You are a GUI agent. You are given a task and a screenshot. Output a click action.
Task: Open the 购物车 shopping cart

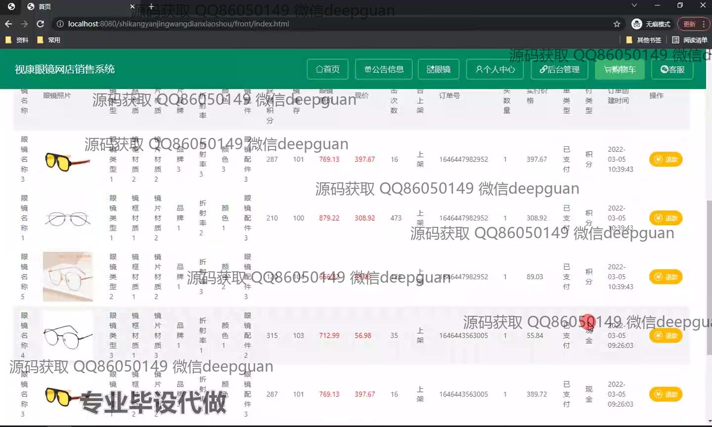click(x=620, y=69)
